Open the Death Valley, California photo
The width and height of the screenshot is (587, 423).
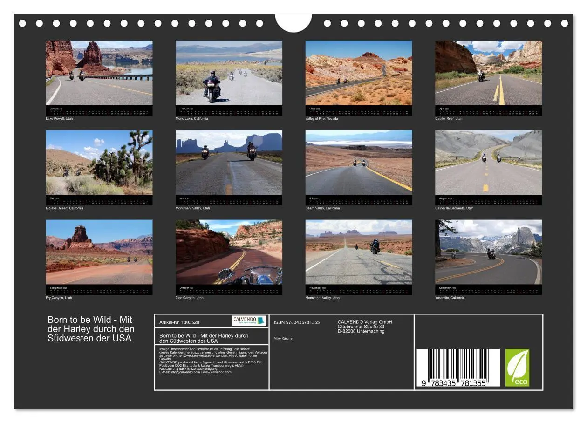(x=358, y=162)
